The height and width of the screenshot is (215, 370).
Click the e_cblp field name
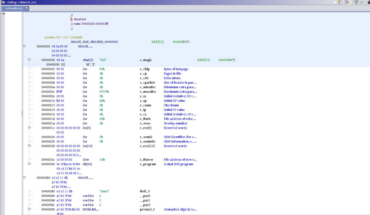pyautogui.click(x=145, y=69)
